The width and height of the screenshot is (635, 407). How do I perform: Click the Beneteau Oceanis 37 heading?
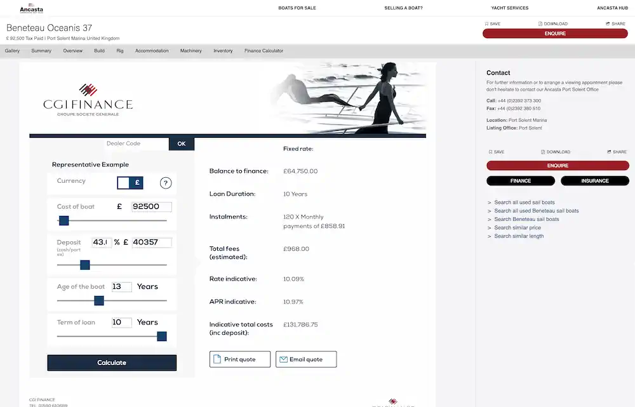49,28
